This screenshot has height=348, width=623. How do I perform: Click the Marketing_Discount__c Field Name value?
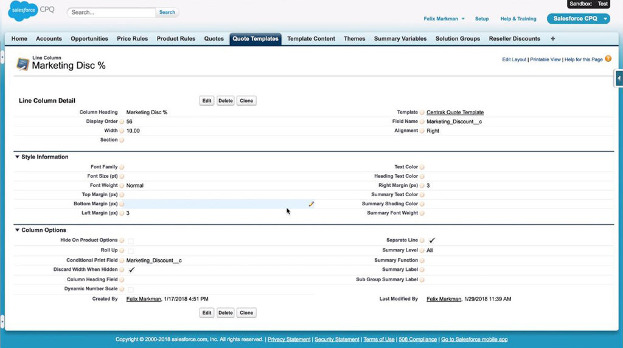click(x=454, y=121)
